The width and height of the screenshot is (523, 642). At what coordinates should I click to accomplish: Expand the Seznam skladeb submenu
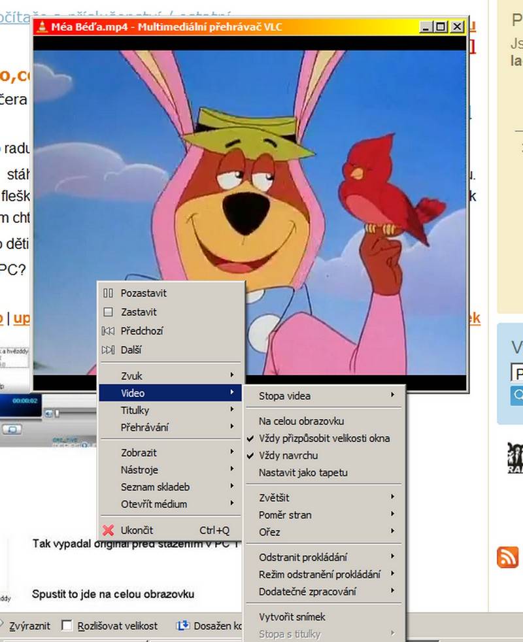(x=170, y=487)
